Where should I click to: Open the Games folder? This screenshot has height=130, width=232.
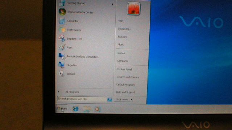coord(121,53)
